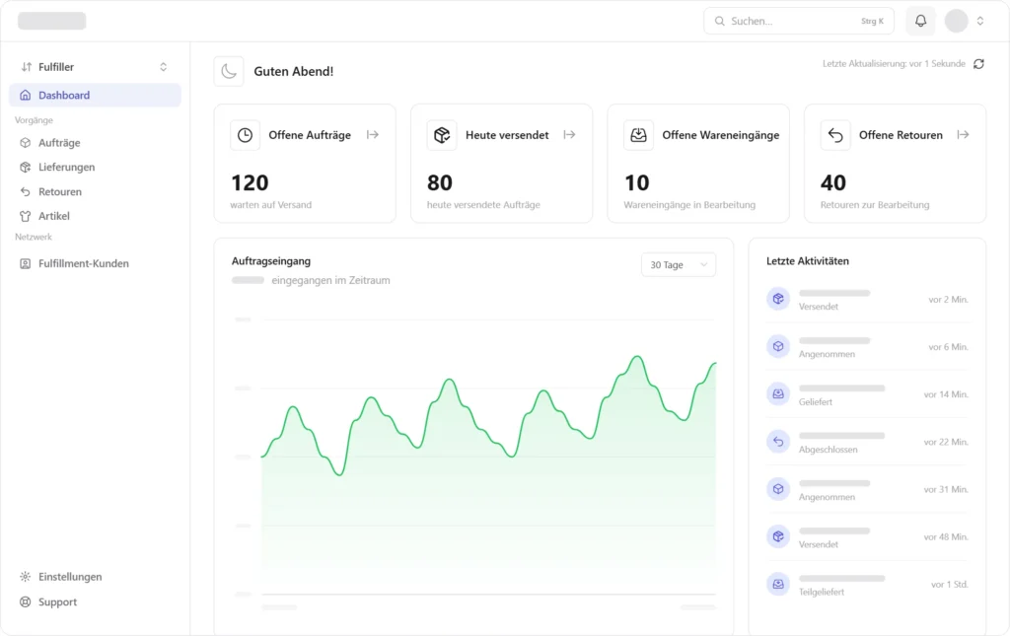Open arrow icon on Offene Aufträge card
Screen dimensions: 1010x636
click(x=372, y=134)
